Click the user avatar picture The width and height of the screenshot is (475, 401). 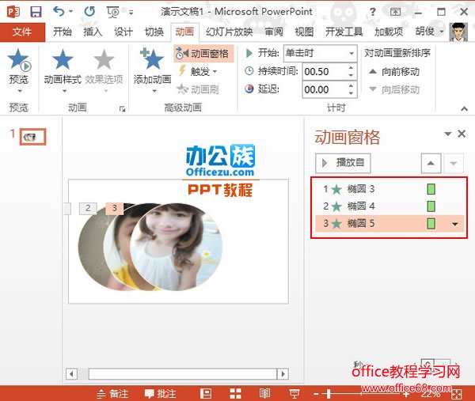click(x=458, y=32)
